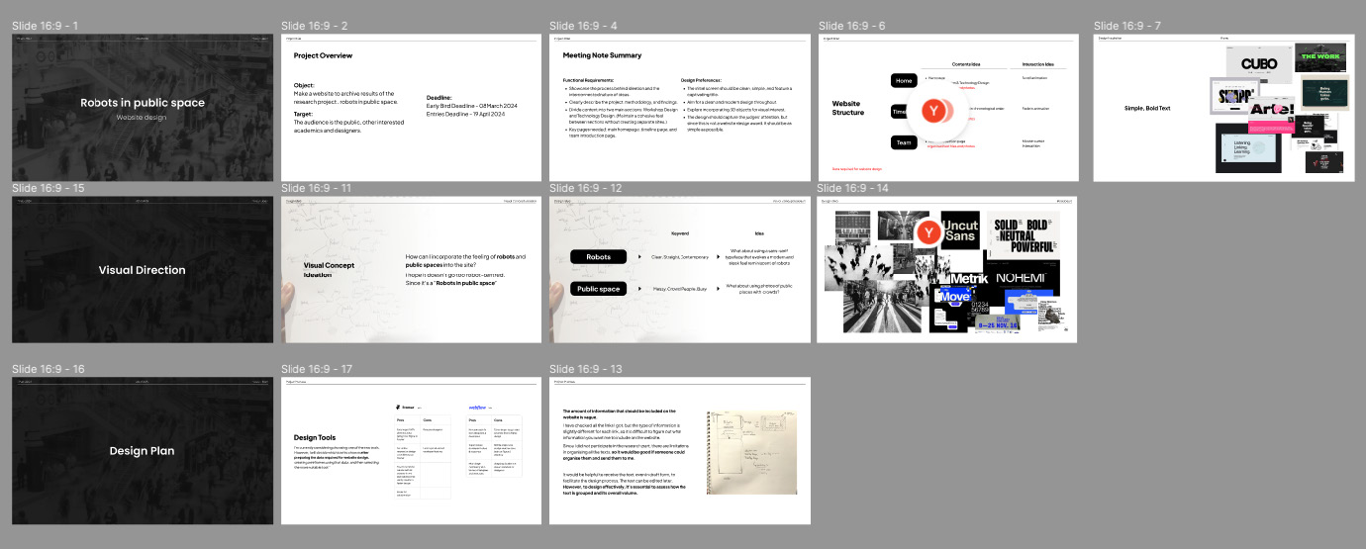Select the frame label "Slide 16:9 - 17"
The width and height of the screenshot is (1366, 549).
317,369
